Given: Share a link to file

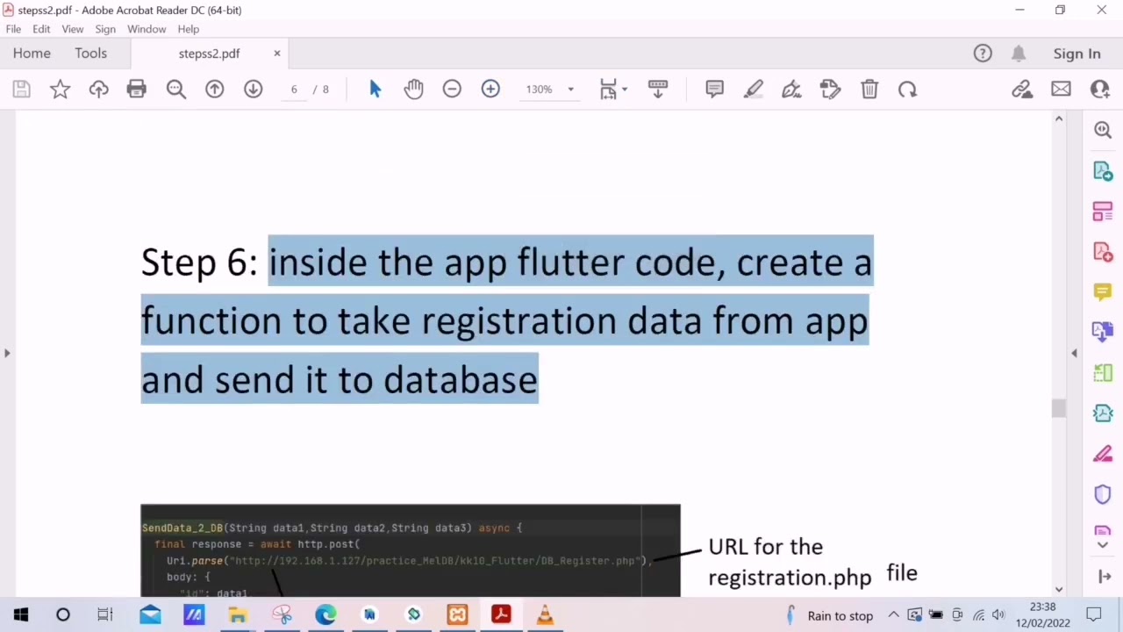Looking at the screenshot, I should click(1022, 89).
